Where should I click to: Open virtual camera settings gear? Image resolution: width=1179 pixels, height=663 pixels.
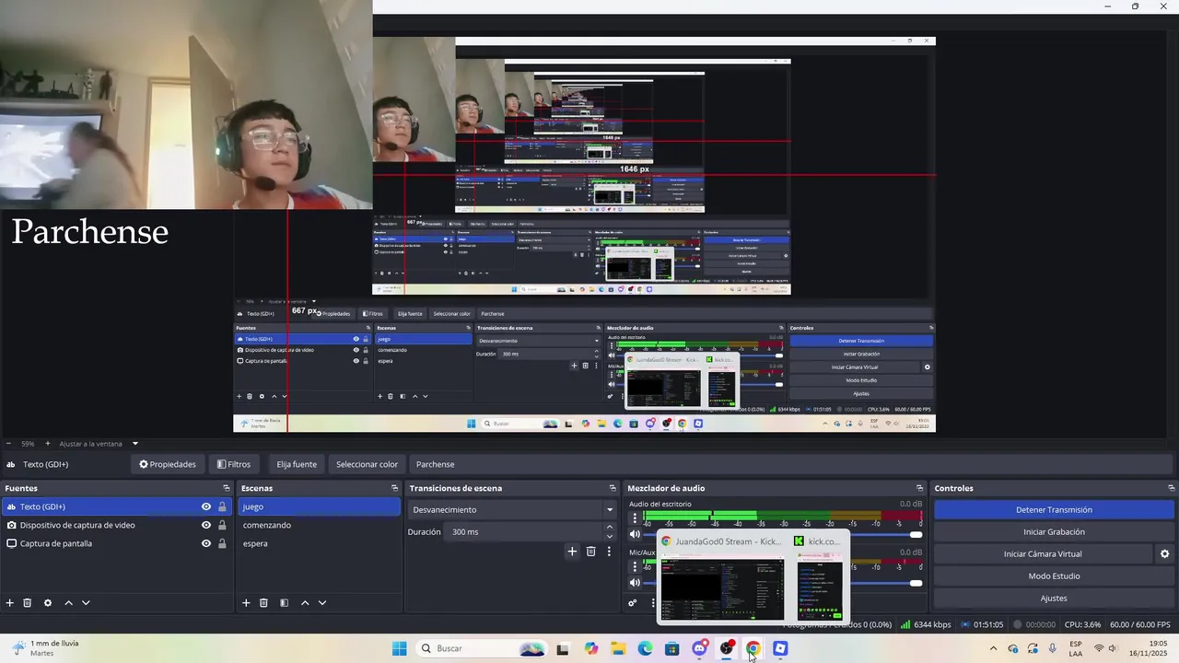click(x=1164, y=554)
